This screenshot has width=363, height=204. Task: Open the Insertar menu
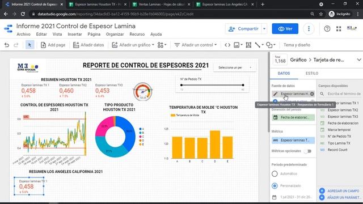(x=74, y=34)
